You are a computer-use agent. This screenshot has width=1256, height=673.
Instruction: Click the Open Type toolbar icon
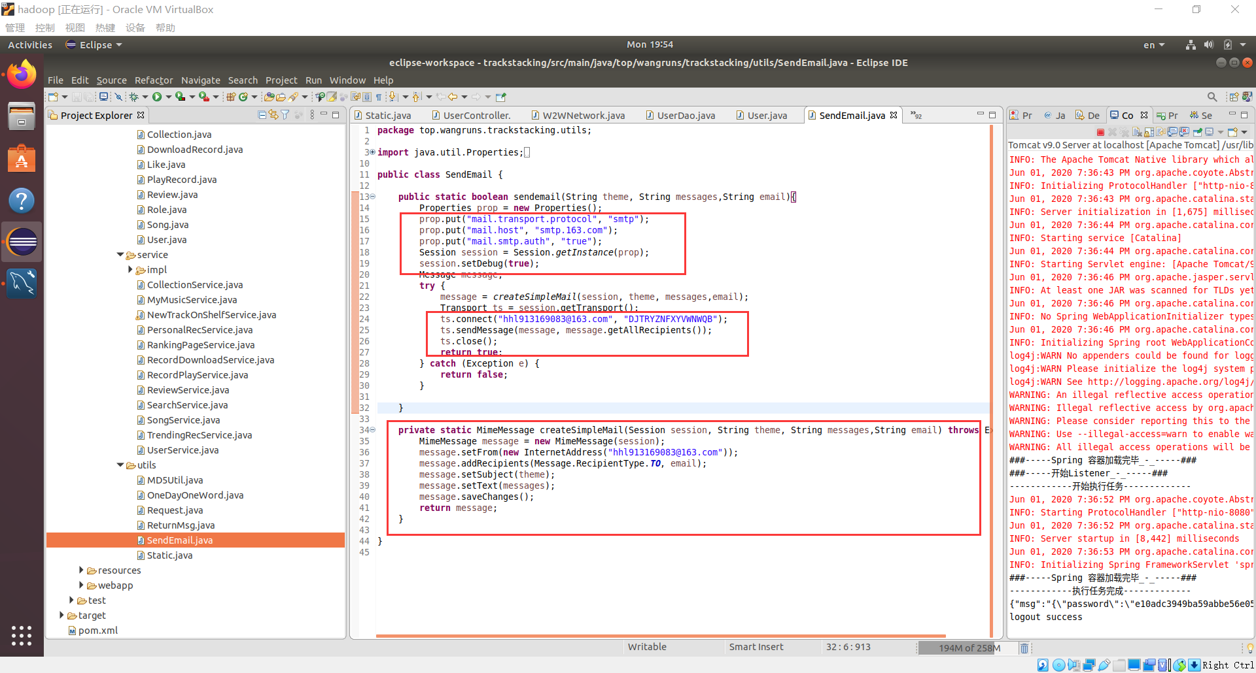(269, 97)
